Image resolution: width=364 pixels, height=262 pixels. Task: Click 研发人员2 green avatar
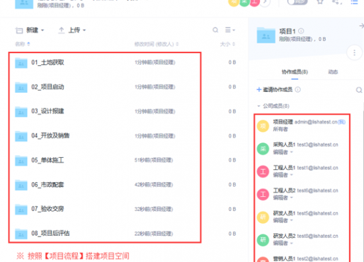[x=263, y=240]
